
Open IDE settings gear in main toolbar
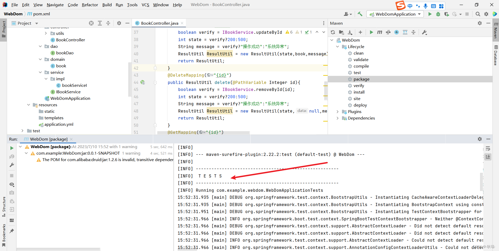(486, 14)
